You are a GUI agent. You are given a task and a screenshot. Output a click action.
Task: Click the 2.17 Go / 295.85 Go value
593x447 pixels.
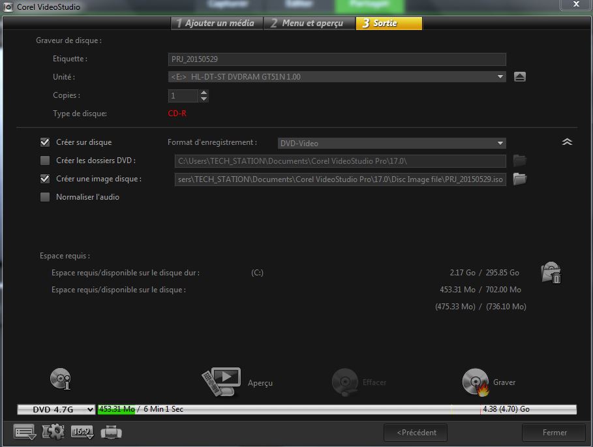tap(484, 272)
